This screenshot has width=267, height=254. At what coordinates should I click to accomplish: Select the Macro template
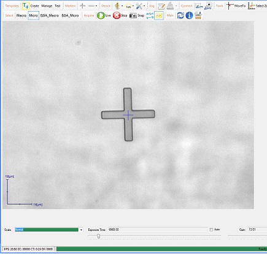[21, 15]
